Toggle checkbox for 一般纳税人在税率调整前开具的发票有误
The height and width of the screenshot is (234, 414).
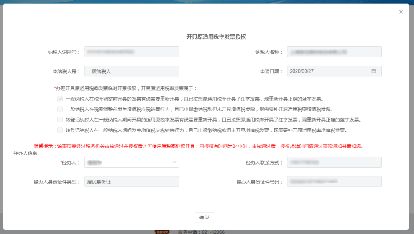tap(60, 99)
